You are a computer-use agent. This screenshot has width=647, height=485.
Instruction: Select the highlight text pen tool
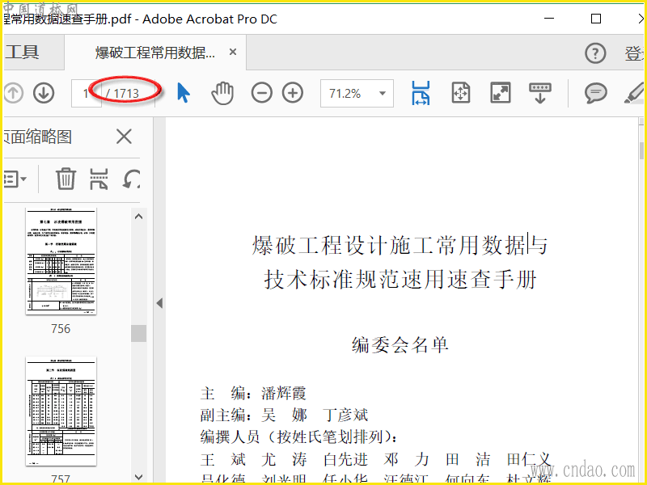click(x=635, y=93)
